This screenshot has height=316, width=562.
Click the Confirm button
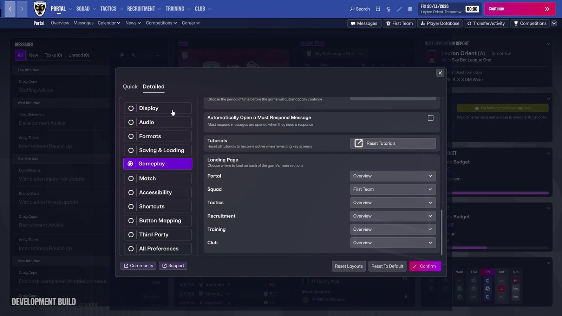tap(425, 266)
